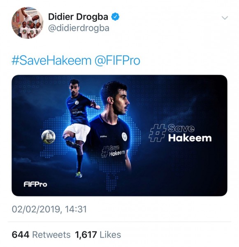
Task: Open the #SaveHakeem hashtag link
Action: (51, 61)
